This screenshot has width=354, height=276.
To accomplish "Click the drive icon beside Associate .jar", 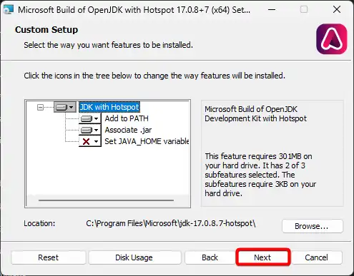I will [87, 130].
